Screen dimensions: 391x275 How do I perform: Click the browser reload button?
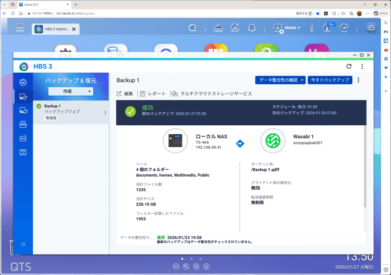tap(13, 14)
